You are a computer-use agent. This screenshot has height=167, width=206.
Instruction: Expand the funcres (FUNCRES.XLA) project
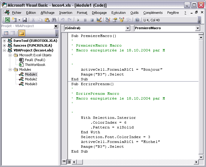click(x=4, y=45)
